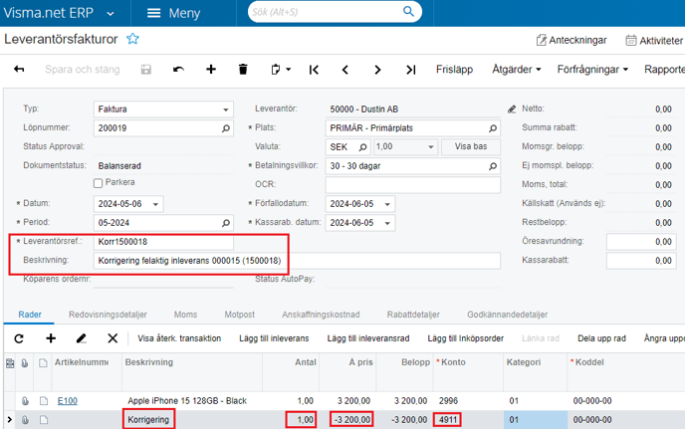Click Dela upp rad
Image resolution: width=685 pixels, height=429 pixels.
(601, 338)
